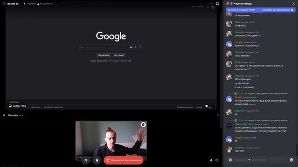298x167 pixels.
Task: Open the emoji picker in chat input
Action: [291, 160]
